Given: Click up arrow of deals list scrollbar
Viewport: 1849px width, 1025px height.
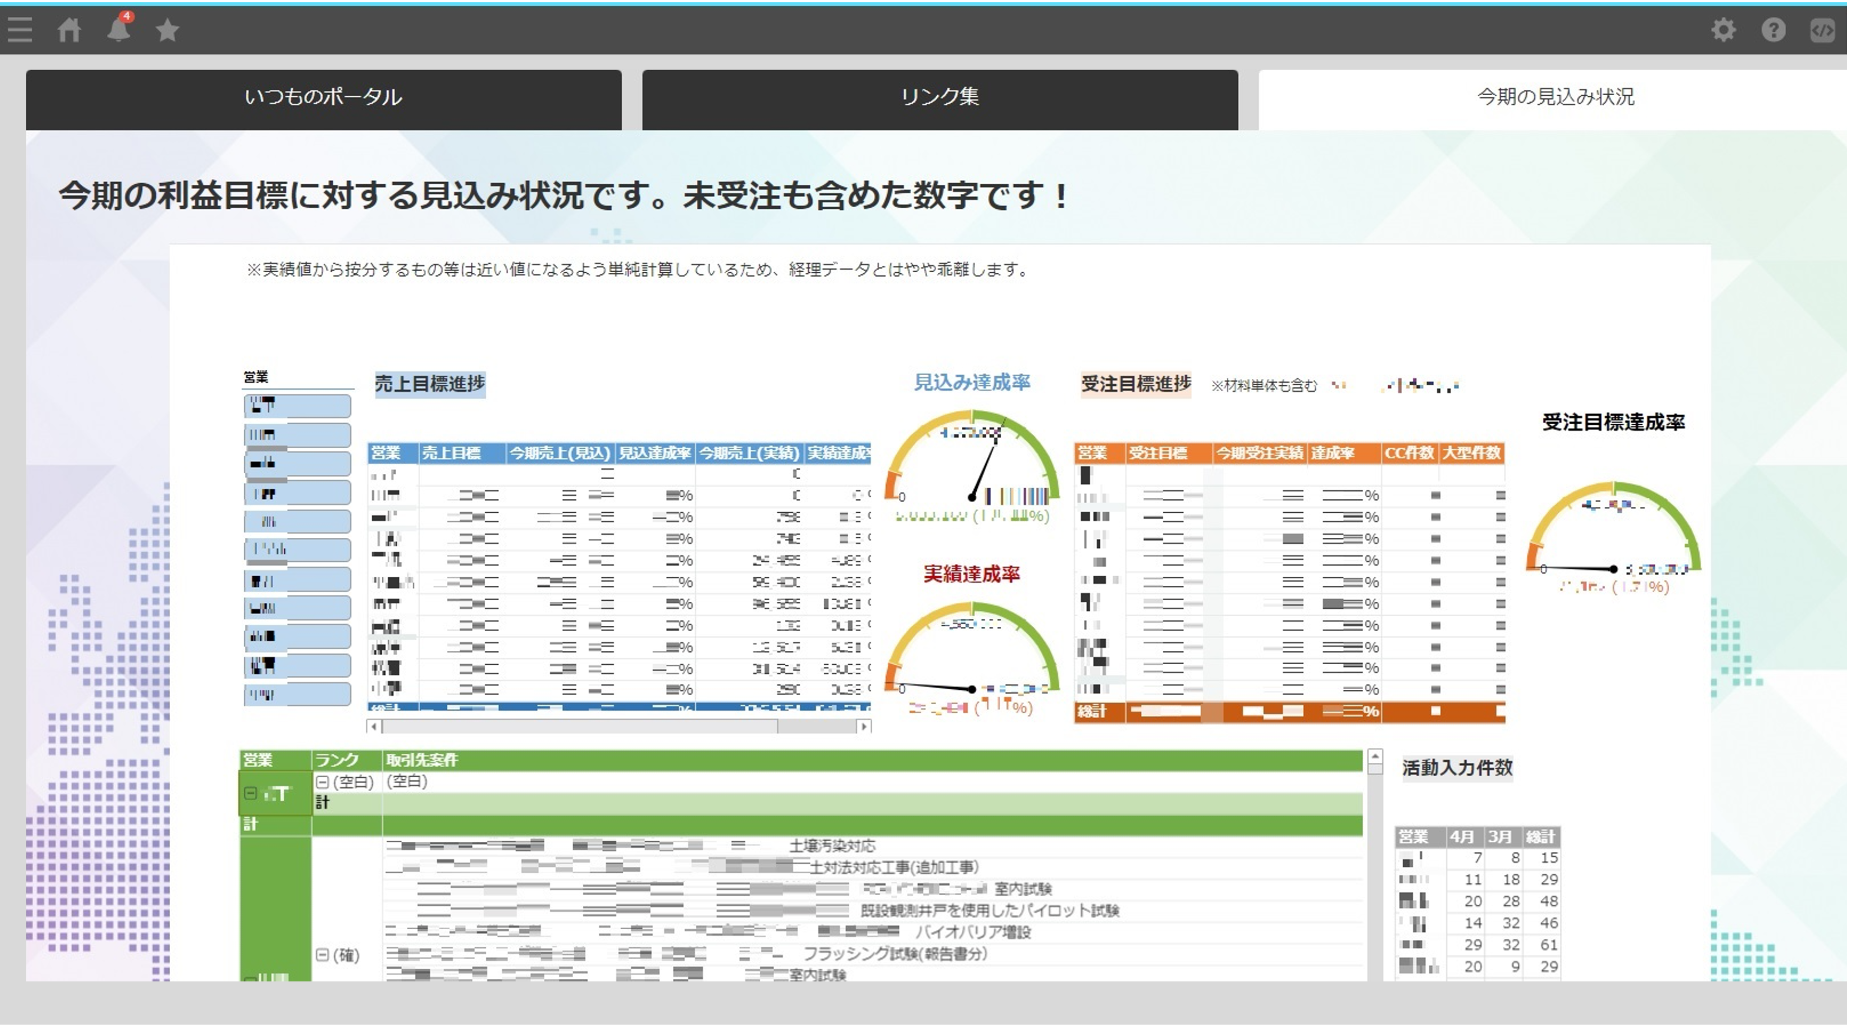Looking at the screenshot, I should [1374, 757].
